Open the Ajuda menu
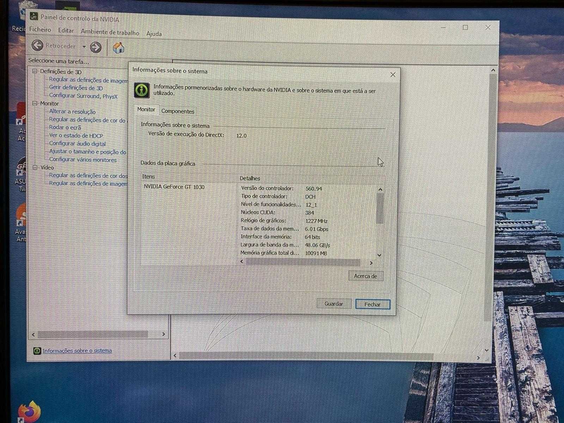The height and width of the screenshot is (423, 564). (154, 34)
